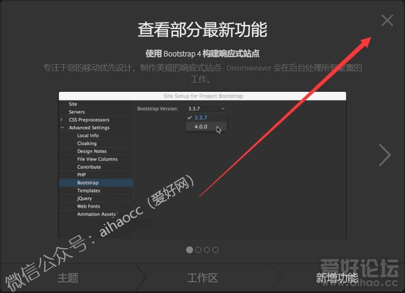Switch to the 工作区 step tab
The width and height of the screenshot is (405, 293).
(x=202, y=278)
